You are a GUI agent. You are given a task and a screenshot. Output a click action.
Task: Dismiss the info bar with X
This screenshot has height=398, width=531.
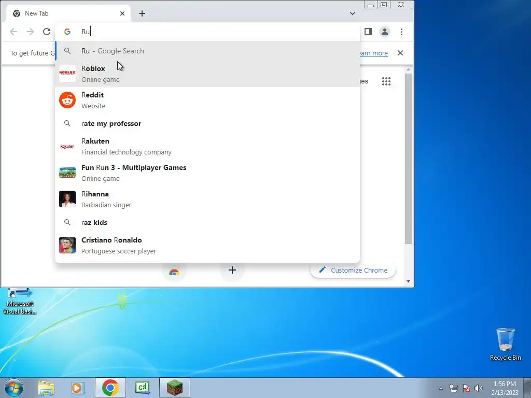click(400, 53)
